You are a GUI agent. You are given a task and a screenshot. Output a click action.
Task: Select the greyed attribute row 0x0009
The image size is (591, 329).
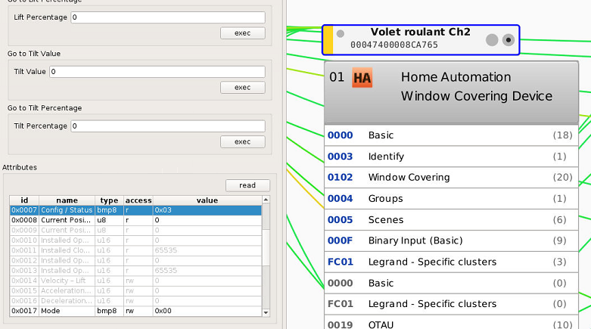135,230
